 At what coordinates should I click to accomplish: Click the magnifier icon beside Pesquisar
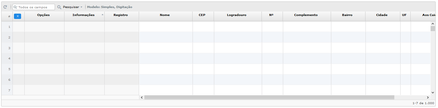(59, 7)
